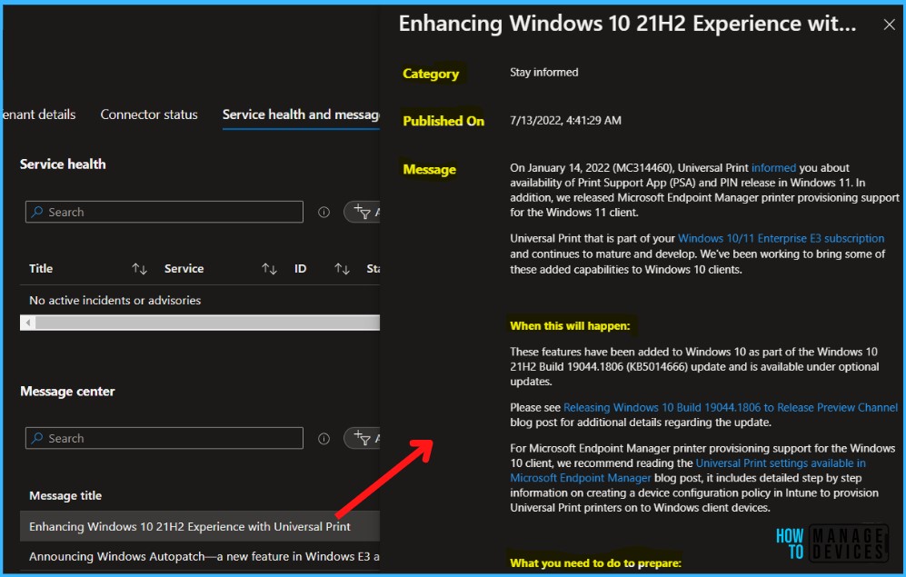Image resolution: width=906 pixels, height=577 pixels.
Task: Click the Title column header
Action: pos(41,269)
